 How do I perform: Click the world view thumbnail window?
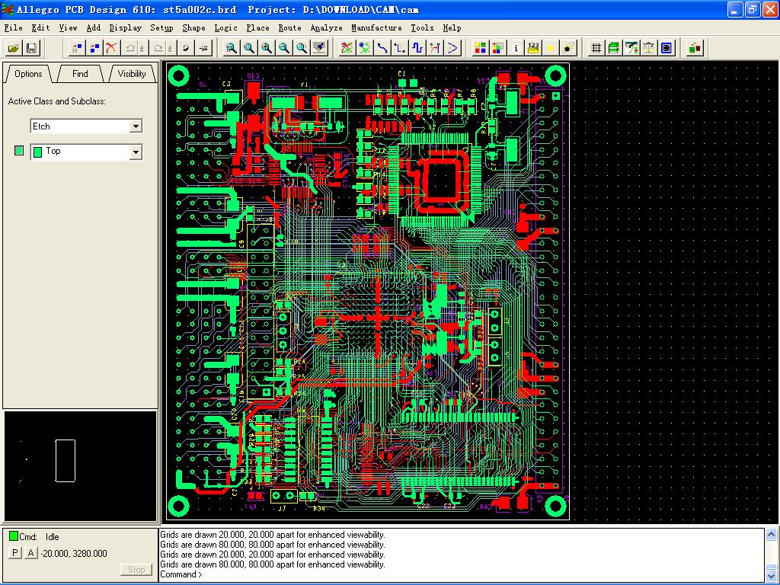[80, 465]
